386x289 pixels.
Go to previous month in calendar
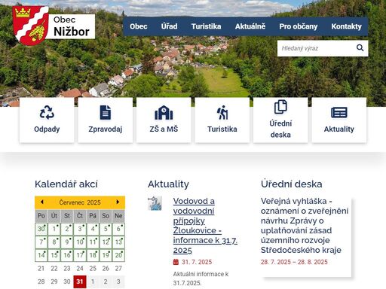click(x=41, y=202)
